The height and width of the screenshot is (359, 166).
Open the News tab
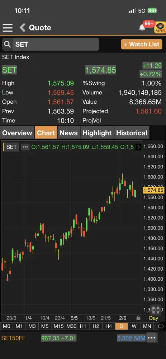[68, 133]
